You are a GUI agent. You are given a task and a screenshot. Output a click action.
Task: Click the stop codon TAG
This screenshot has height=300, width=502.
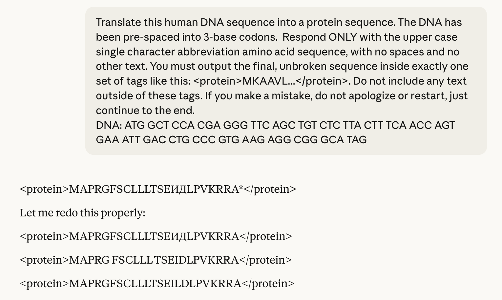[x=357, y=140]
